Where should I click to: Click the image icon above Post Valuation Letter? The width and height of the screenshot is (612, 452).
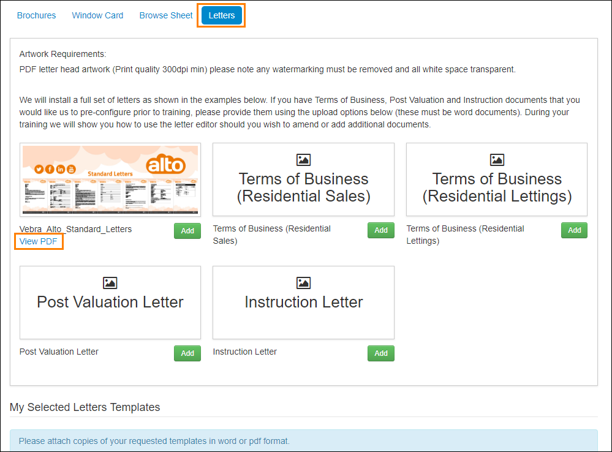(x=110, y=283)
